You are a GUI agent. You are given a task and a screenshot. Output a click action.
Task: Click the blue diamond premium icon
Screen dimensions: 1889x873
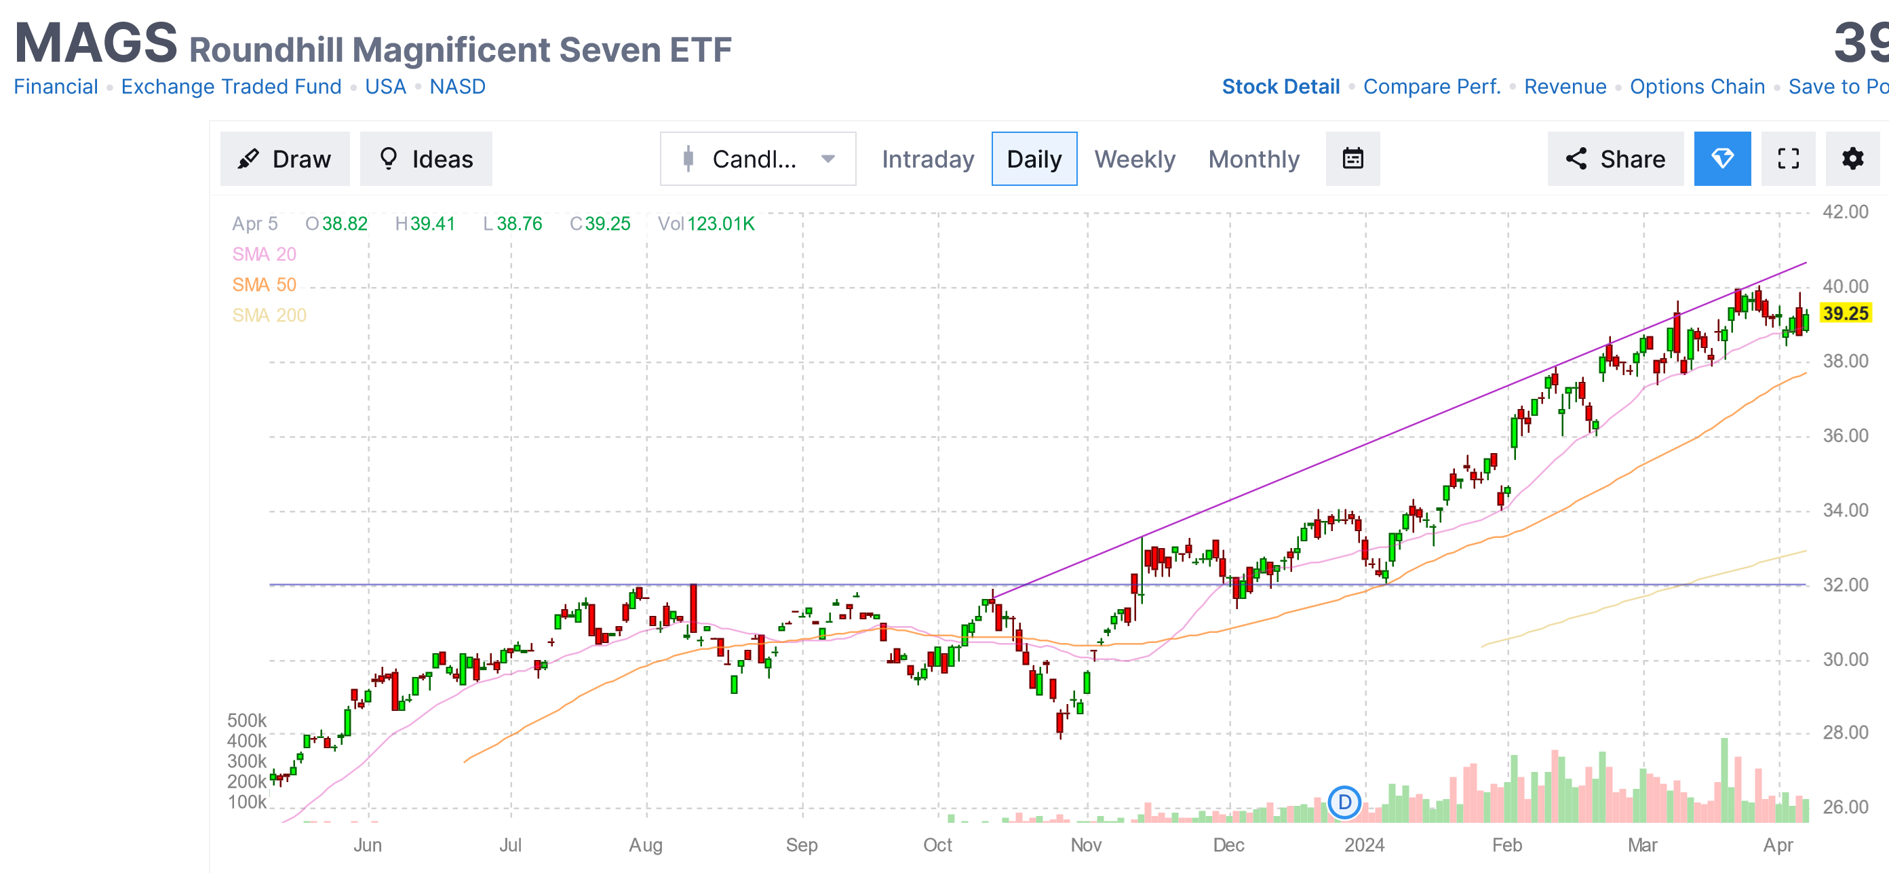pos(1722,159)
